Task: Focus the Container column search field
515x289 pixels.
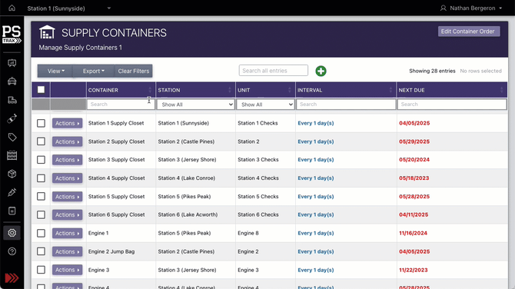Action: coord(121,105)
